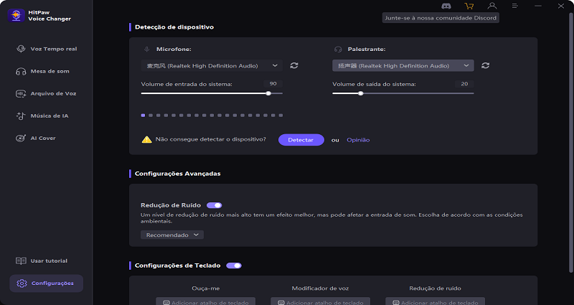Click the Junte-se à nossa comunidade Discord tooltip

(x=441, y=18)
